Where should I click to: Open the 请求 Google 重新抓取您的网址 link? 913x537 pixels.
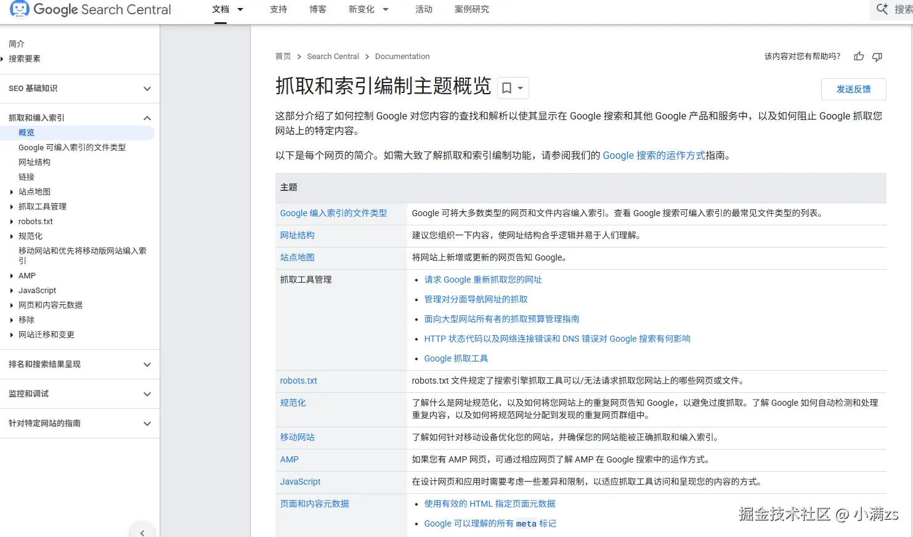click(483, 280)
